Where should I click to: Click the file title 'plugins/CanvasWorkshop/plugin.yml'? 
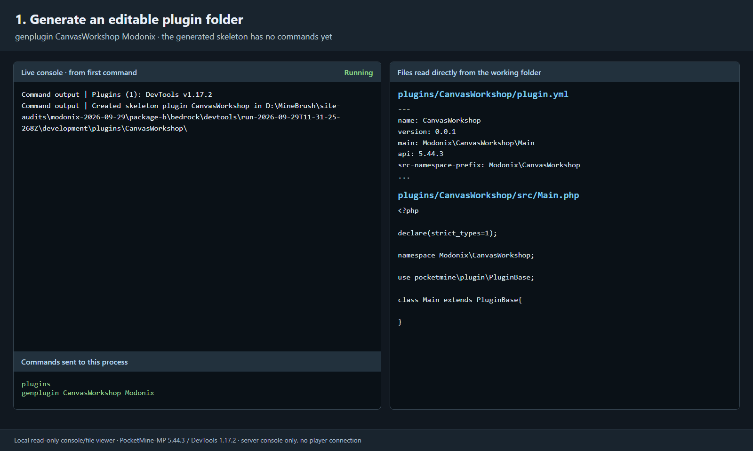(483, 94)
